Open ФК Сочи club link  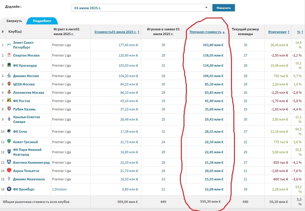tap(20, 132)
